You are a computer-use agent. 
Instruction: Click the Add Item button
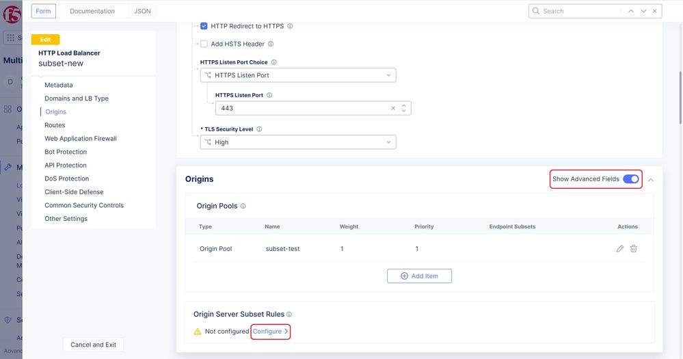pos(419,276)
